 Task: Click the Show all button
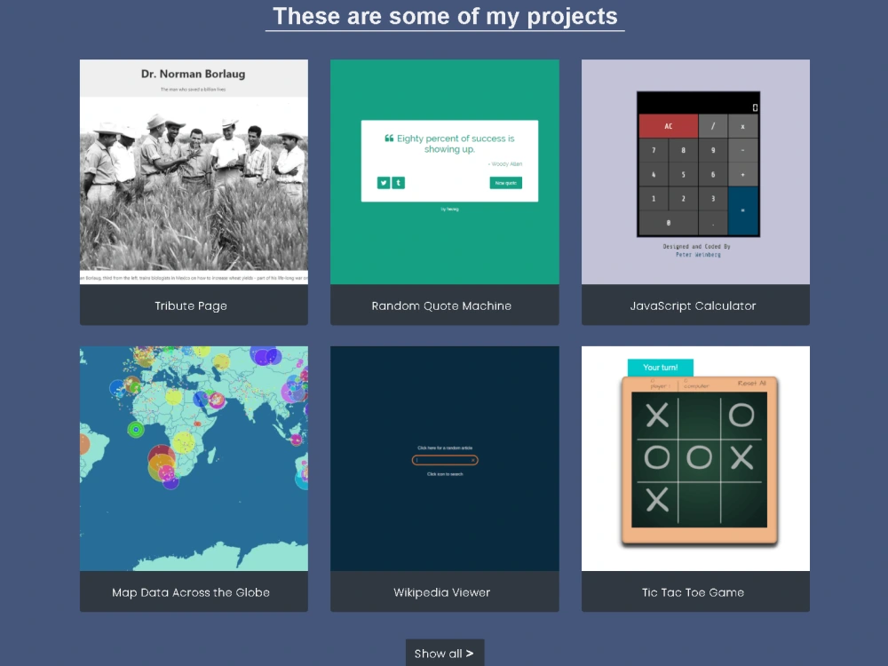click(445, 653)
